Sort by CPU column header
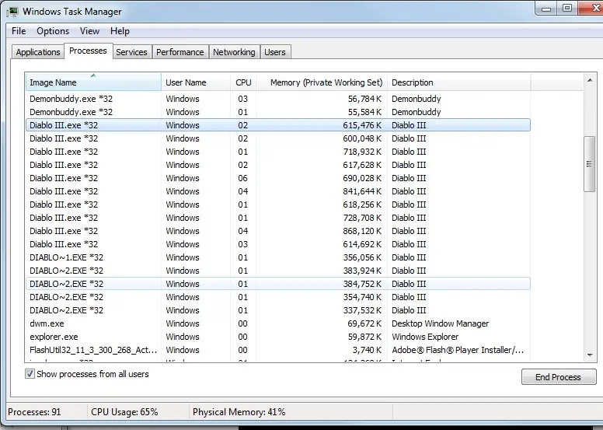603x430 pixels. click(x=243, y=82)
